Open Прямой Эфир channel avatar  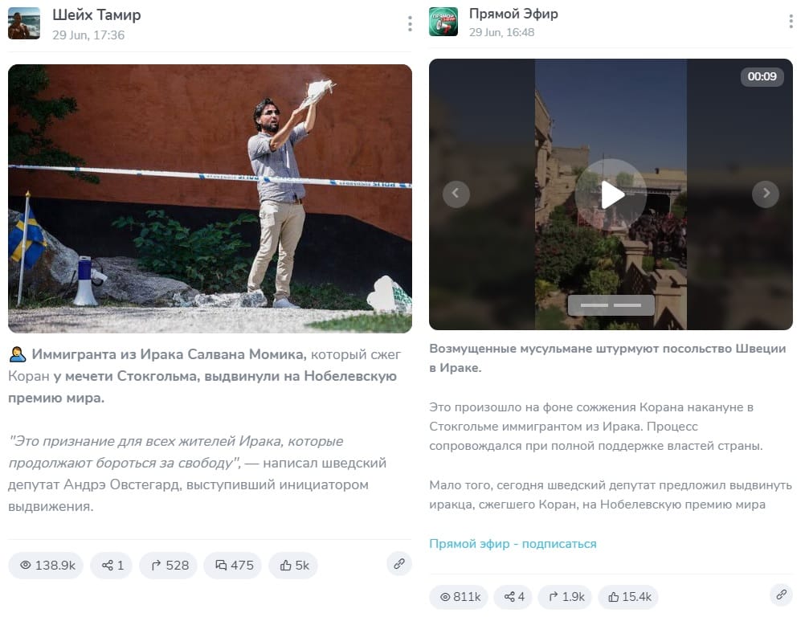[x=443, y=22]
